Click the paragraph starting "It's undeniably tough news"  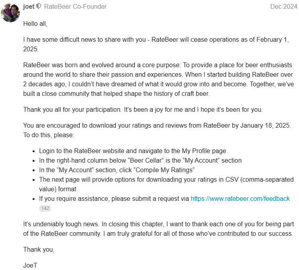[x=158, y=229]
